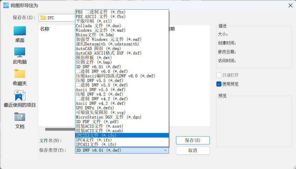296x169 pixels.
Task: Uncheck the 使用预览 checkbox
Action: click(x=219, y=84)
